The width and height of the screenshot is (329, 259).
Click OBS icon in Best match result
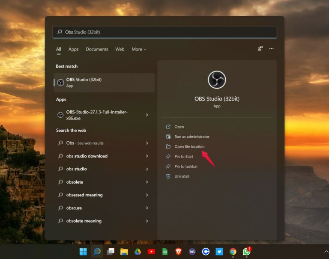60,83
